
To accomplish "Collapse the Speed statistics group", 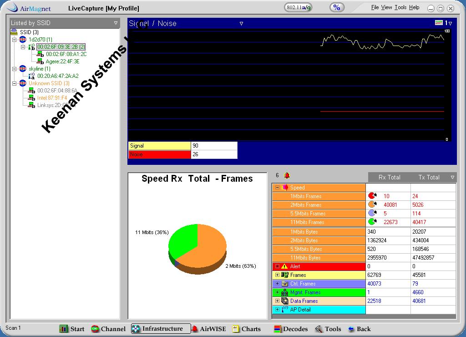I will pyautogui.click(x=277, y=187).
